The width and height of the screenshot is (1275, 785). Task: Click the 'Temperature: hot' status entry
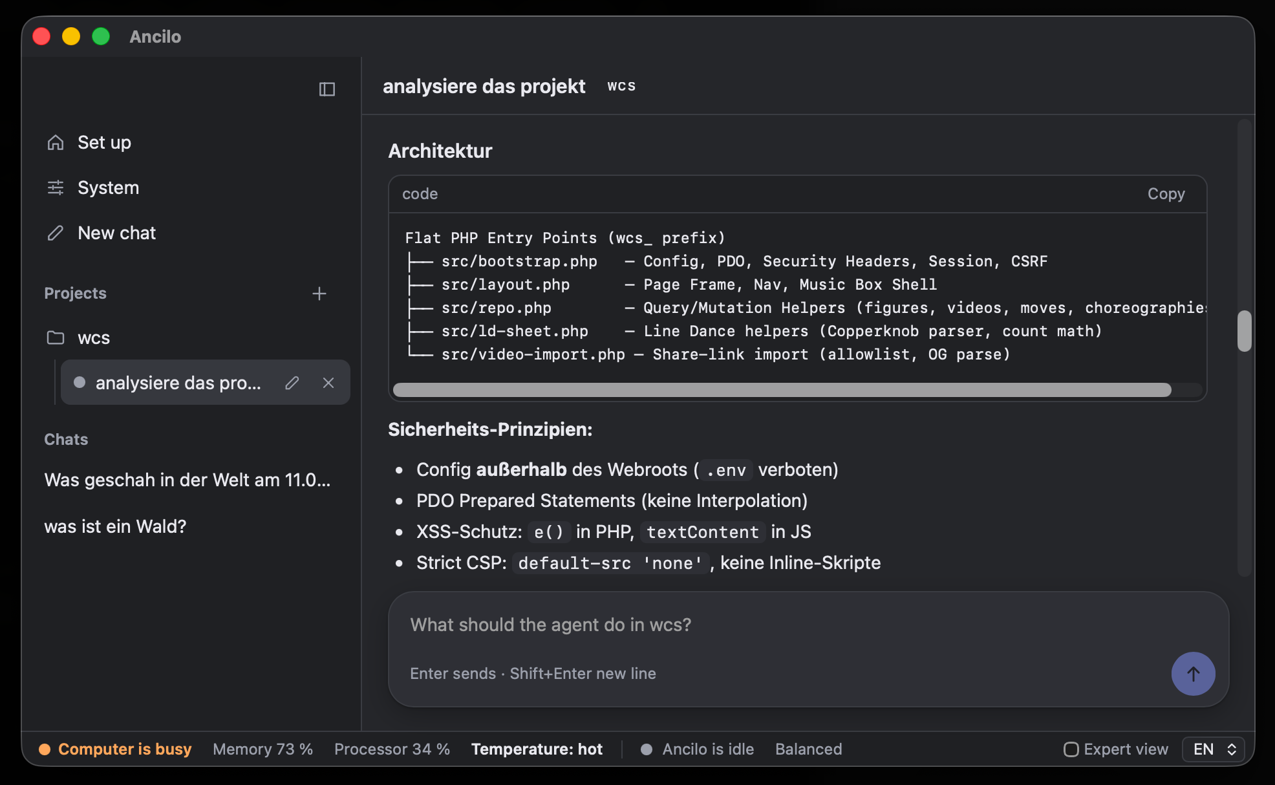coord(537,749)
